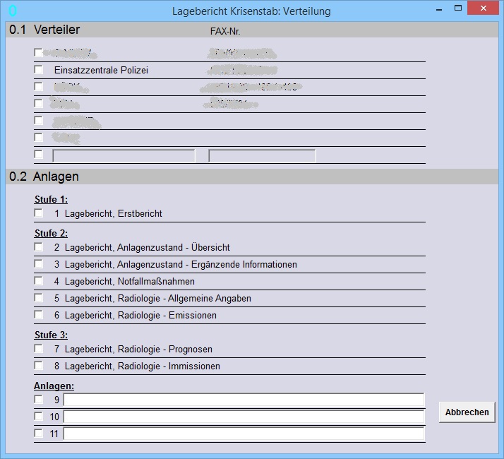
Task: Select checkbox for Anlagenzustand - Übersicht
Action: point(39,246)
